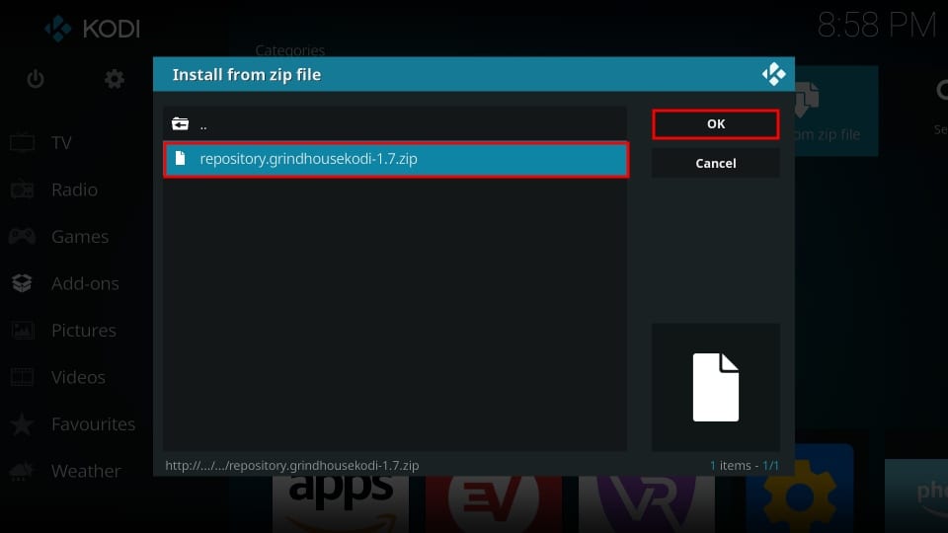The image size is (948, 533).
Task: Click the Pictures icon in sidebar
Action: pos(23,330)
